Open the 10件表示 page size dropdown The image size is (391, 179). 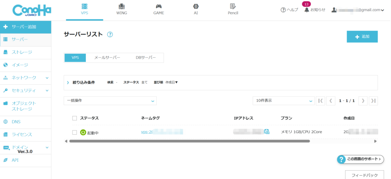pyautogui.click(x=283, y=101)
